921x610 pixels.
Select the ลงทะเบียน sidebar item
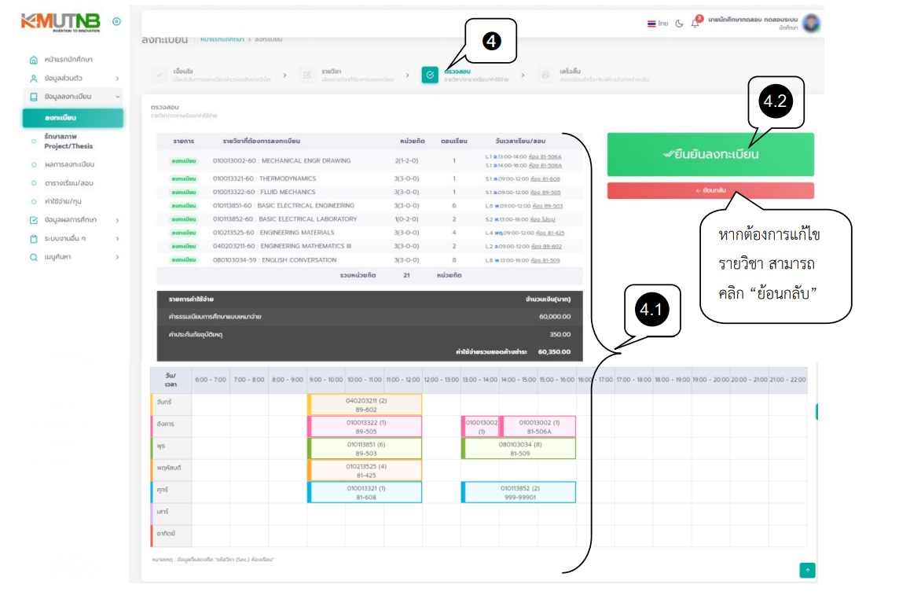73,118
